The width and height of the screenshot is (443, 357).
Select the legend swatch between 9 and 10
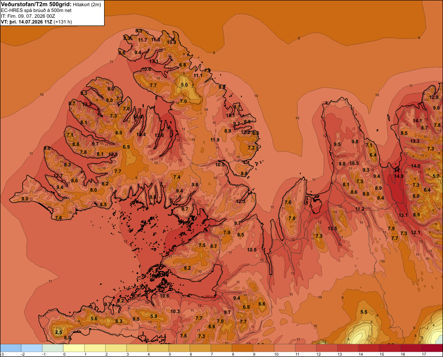(x=263, y=348)
